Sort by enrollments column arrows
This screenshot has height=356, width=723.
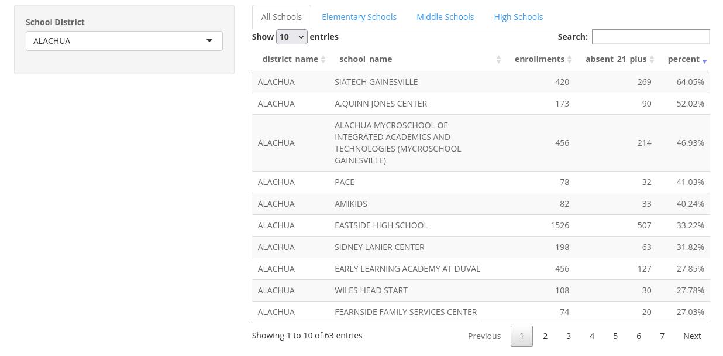570,60
